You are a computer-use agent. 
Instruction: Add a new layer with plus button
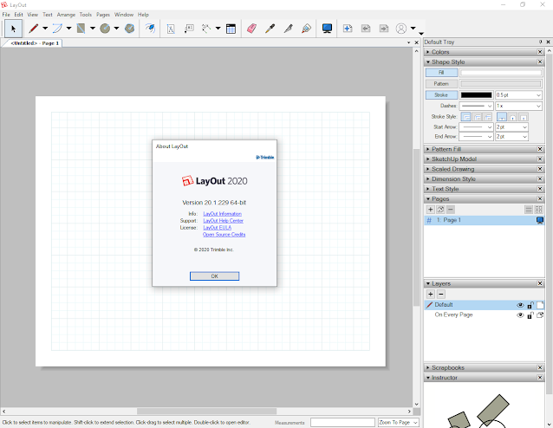coord(430,295)
